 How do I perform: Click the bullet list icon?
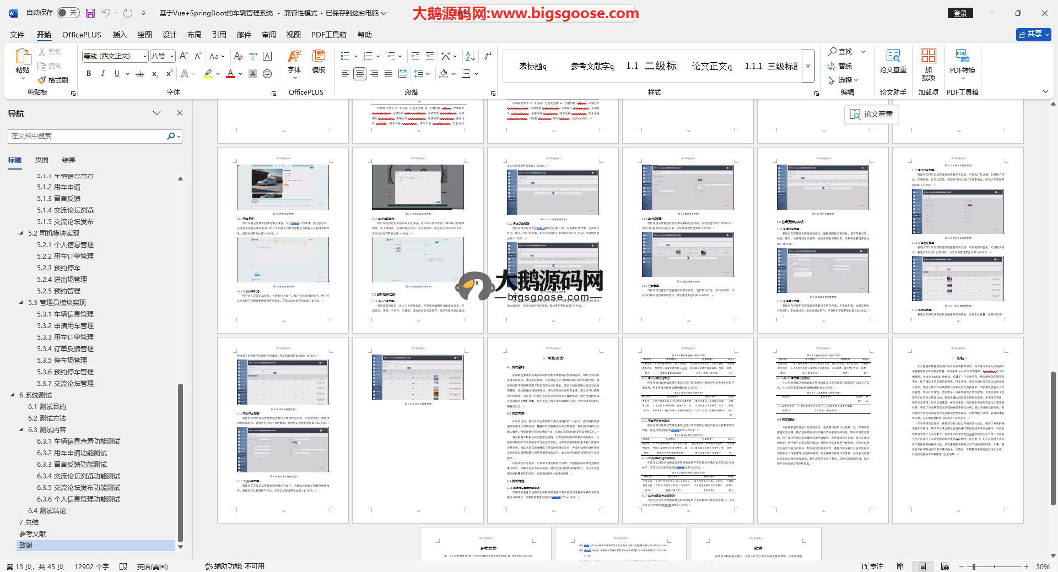coord(345,56)
